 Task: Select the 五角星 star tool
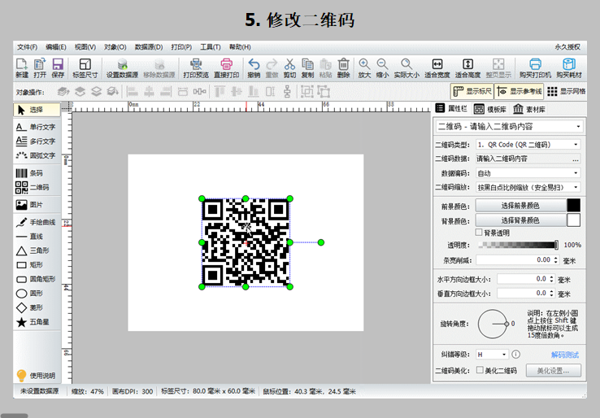point(37,322)
